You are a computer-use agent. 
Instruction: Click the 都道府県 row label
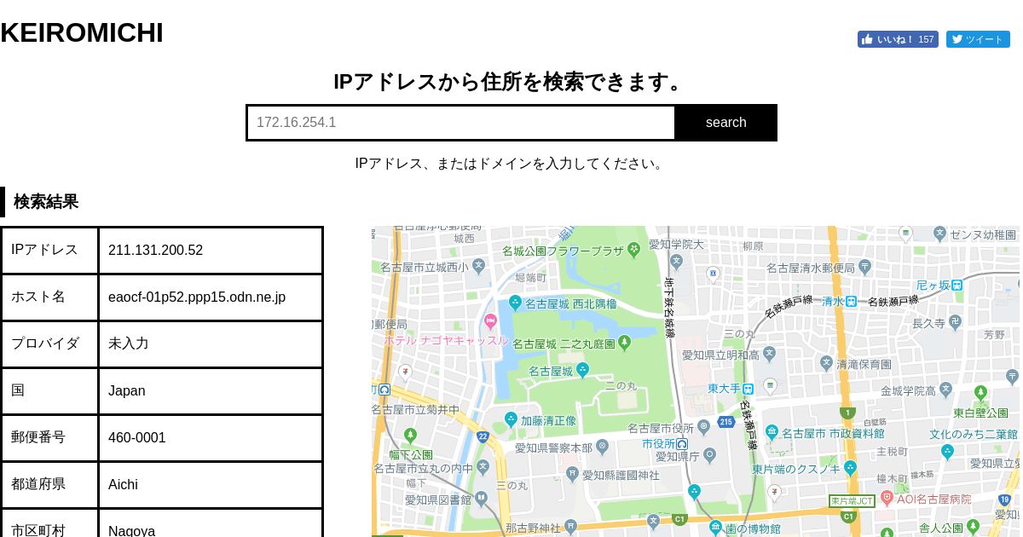[x=38, y=484]
